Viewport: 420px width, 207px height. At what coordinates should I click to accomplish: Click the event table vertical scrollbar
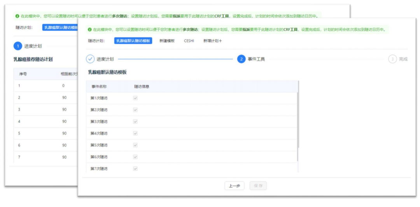(298, 117)
